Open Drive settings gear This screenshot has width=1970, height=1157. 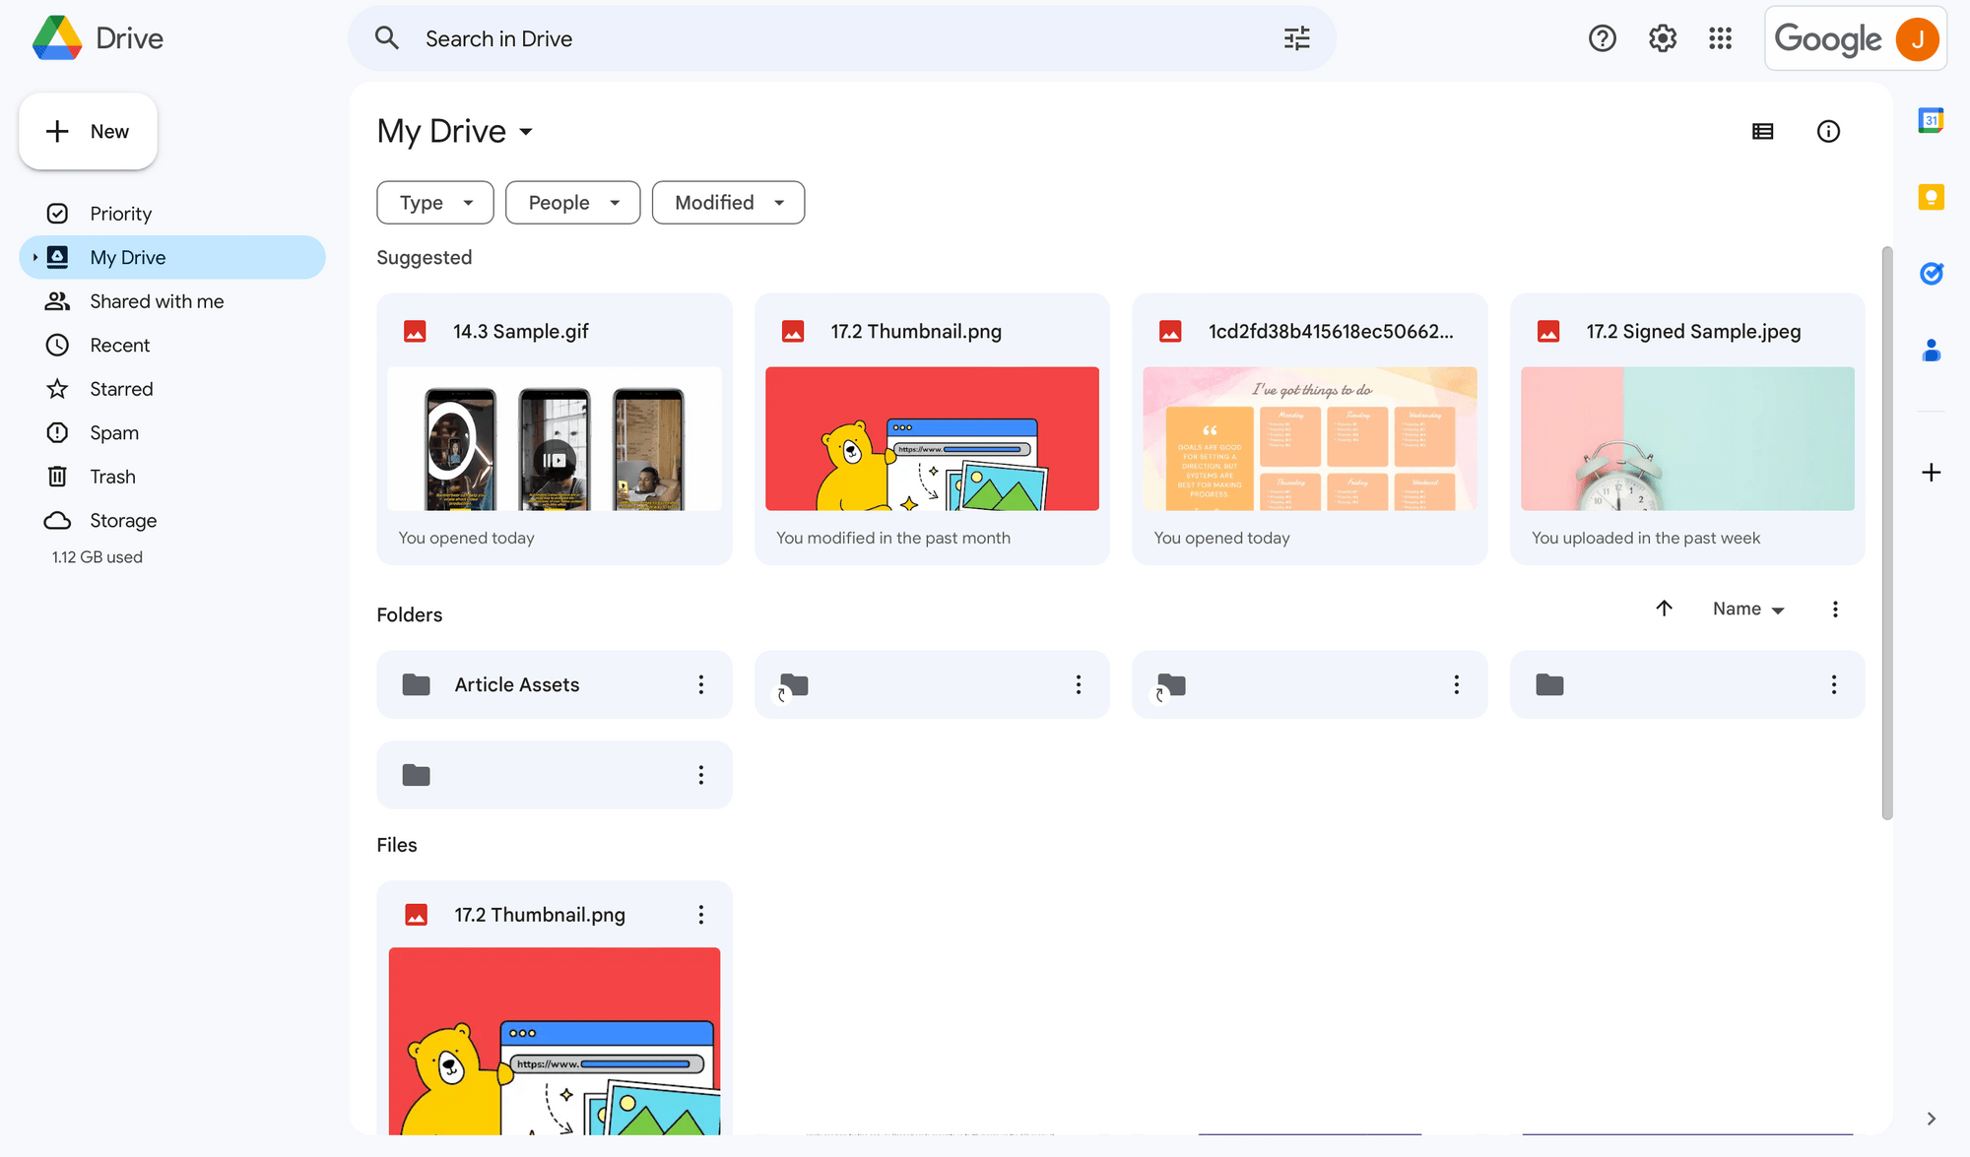point(1662,38)
